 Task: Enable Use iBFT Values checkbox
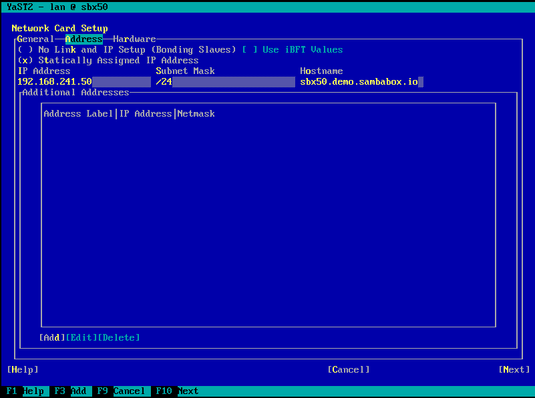click(x=293, y=50)
